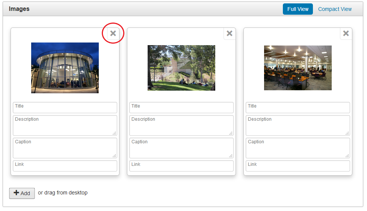Image resolution: width=367 pixels, height=211 pixels.
Task: Click resize grip of rotunda card Caption box
Action: 114,156
